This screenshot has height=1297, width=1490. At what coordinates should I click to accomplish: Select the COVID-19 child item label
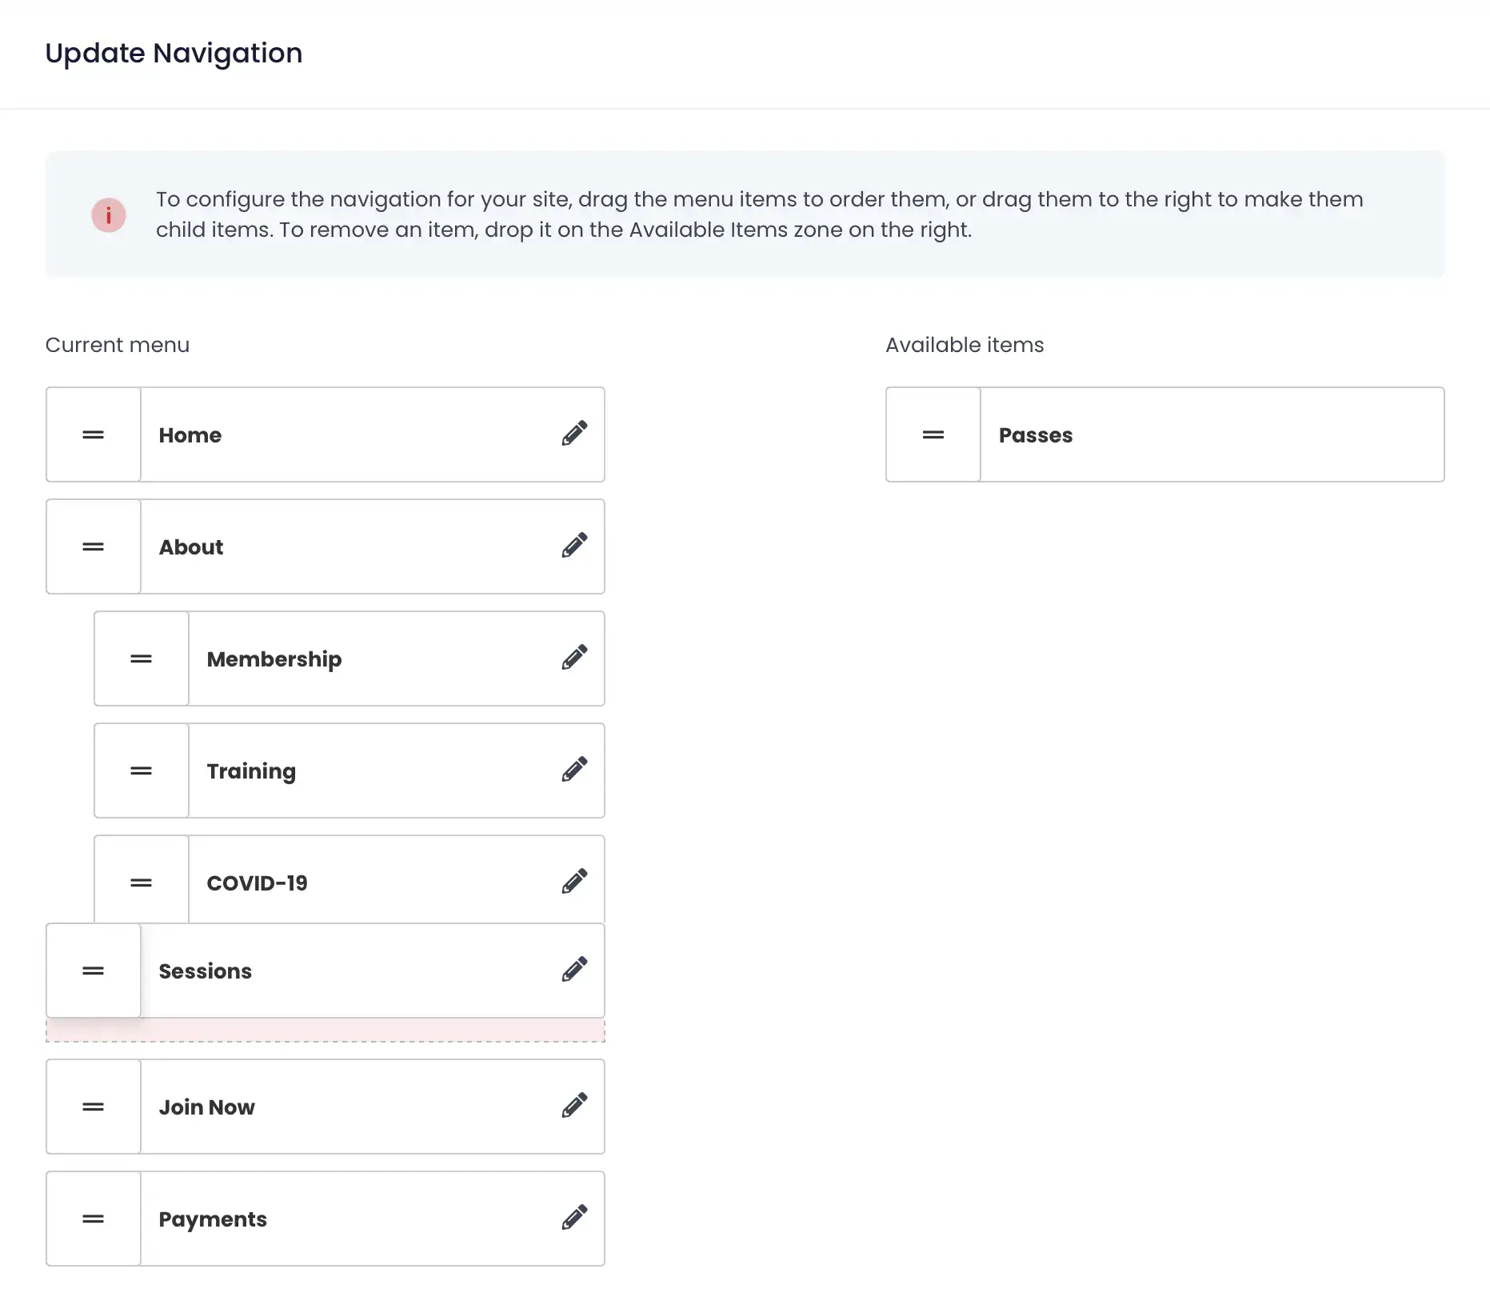[x=258, y=883]
